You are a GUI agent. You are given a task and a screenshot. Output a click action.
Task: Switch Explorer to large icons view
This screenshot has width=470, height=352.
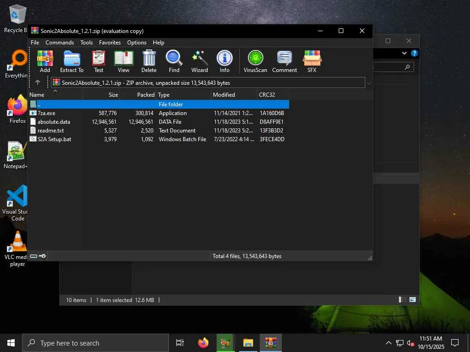tap(413, 300)
